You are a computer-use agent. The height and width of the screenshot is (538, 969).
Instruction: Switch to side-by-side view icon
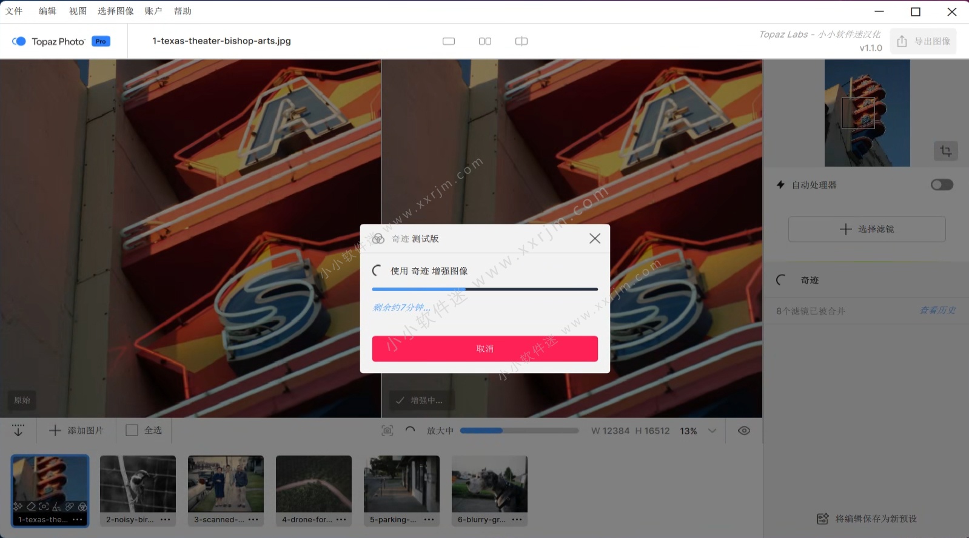click(x=485, y=41)
